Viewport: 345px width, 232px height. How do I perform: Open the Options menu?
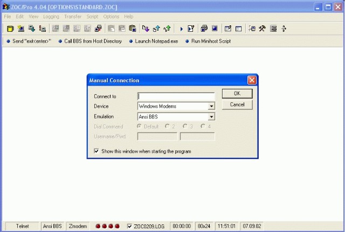(111, 17)
